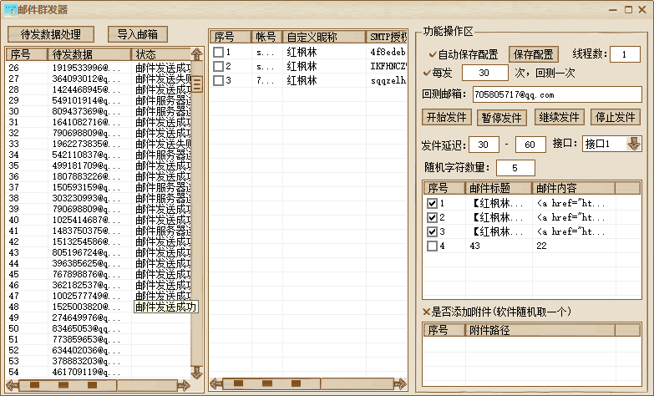This screenshot has height=396, width=654.
Task: Click the 保存配置 button
Action: pyautogui.click(x=534, y=54)
